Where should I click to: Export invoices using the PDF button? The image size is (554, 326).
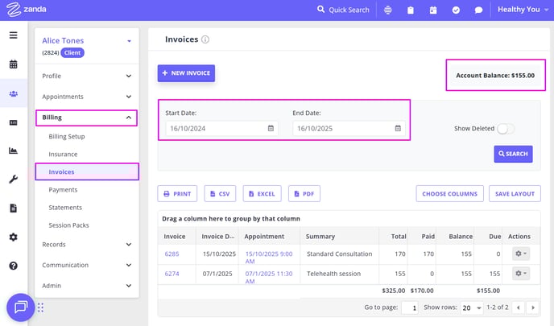tap(304, 194)
